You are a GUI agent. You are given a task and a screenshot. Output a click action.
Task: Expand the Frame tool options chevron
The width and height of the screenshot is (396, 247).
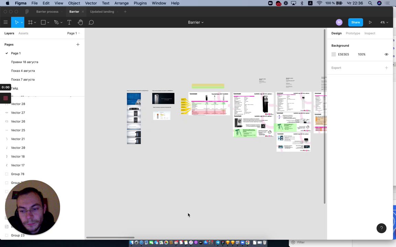pyautogui.click(x=35, y=22)
